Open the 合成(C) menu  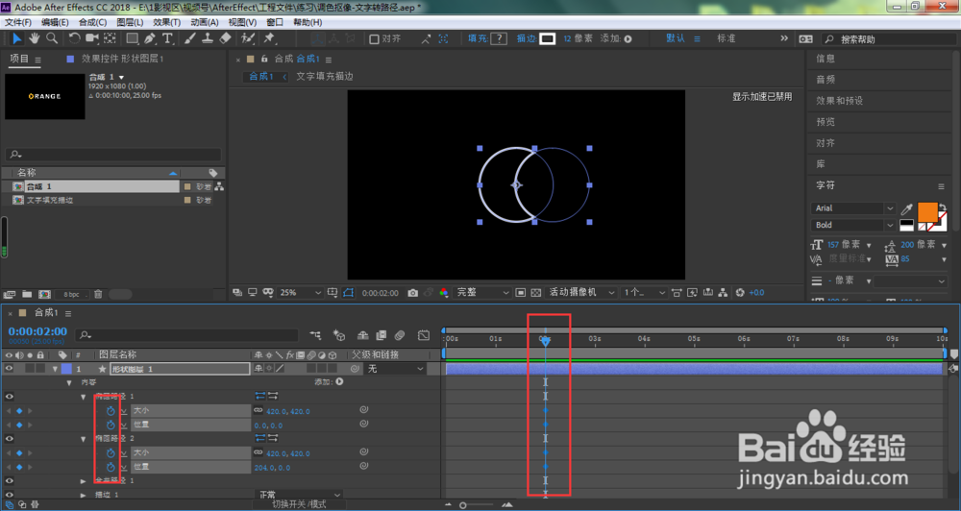tap(92, 22)
